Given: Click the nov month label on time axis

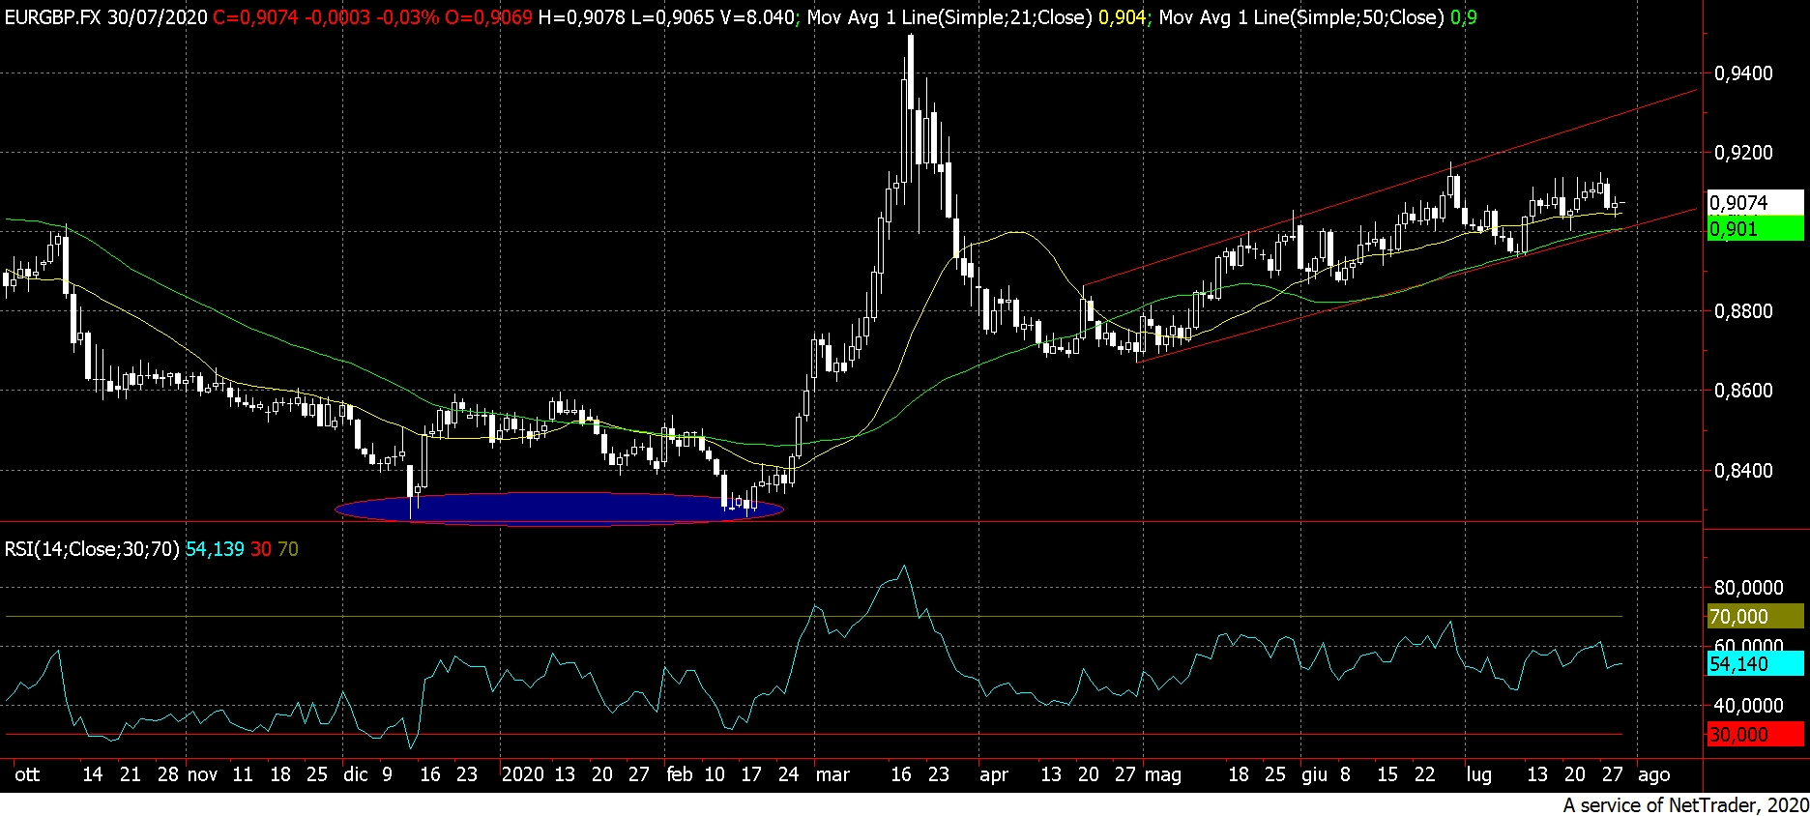Looking at the screenshot, I should pos(202,774).
